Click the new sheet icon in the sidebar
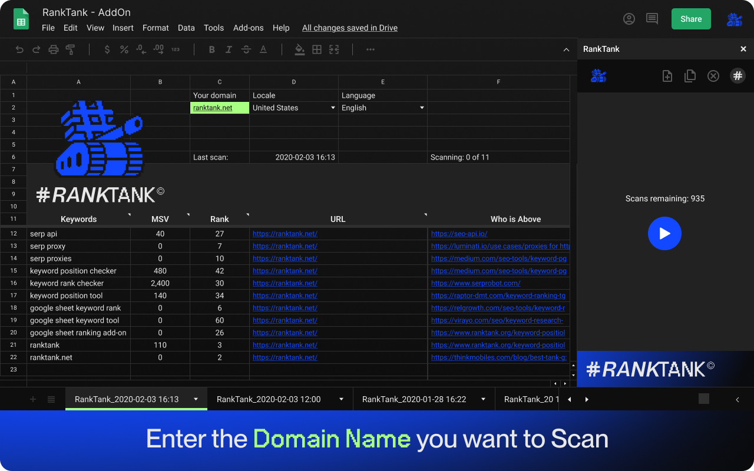 667,75
